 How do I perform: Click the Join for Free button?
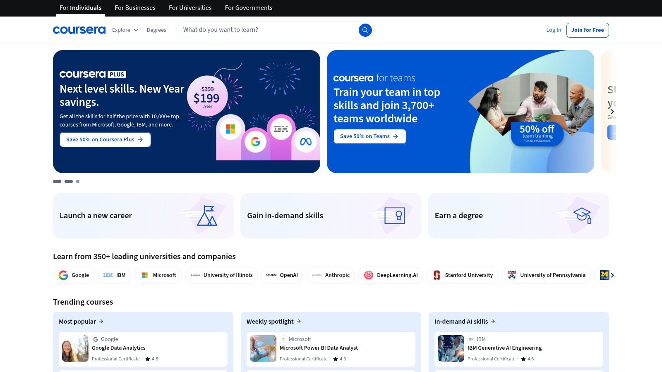(x=588, y=30)
